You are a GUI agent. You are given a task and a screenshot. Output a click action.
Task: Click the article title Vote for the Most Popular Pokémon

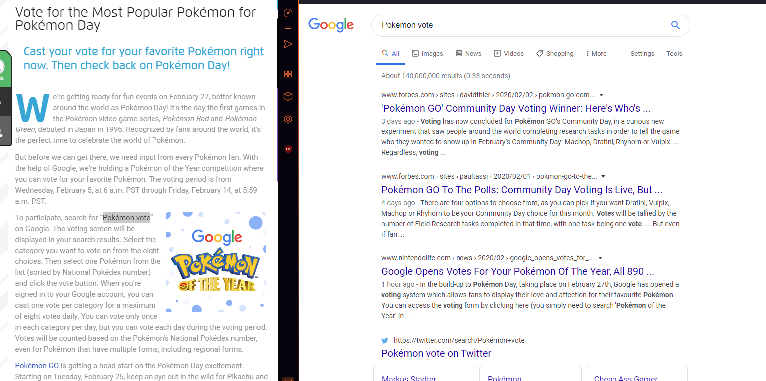tap(136, 19)
